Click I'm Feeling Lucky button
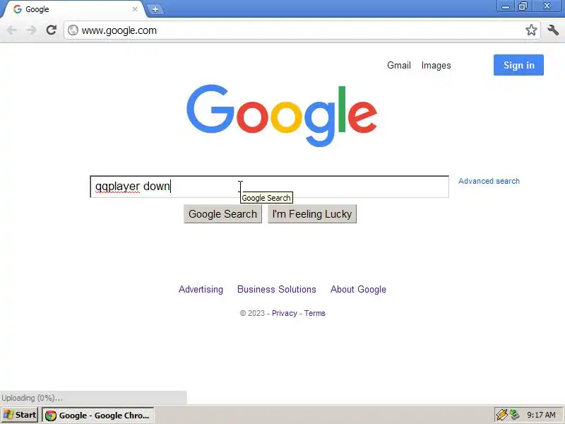The image size is (565, 424). [312, 214]
